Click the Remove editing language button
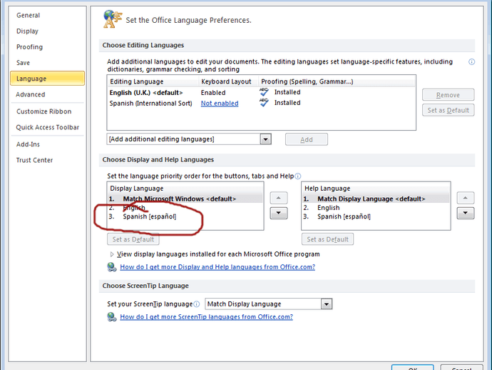 point(448,95)
